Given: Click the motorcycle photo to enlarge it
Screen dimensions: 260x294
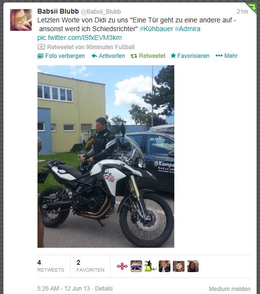Looking at the screenshot, I should click(x=106, y=156).
